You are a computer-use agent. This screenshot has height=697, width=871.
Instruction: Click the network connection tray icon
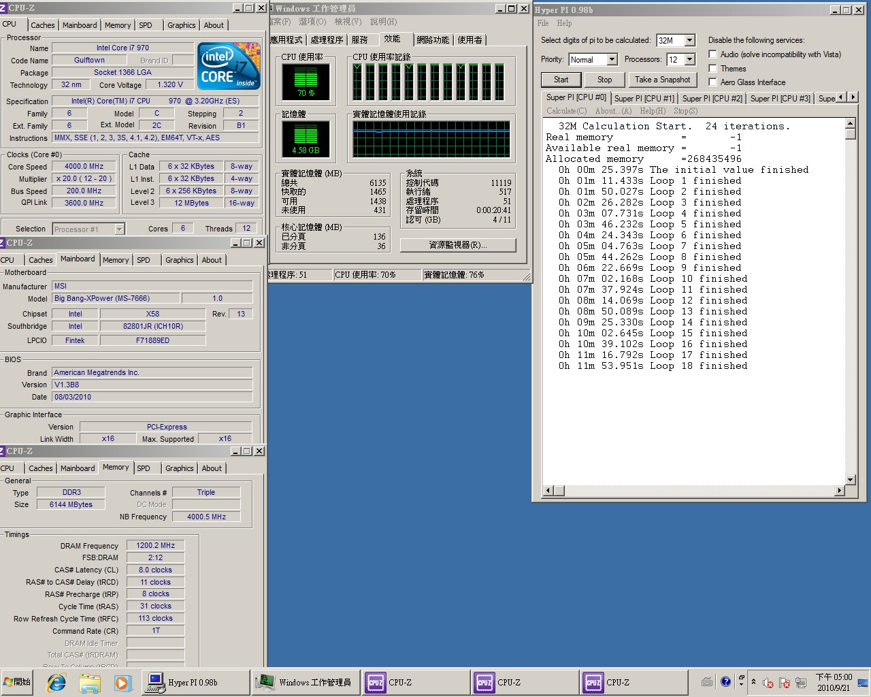tap(801, 683)
